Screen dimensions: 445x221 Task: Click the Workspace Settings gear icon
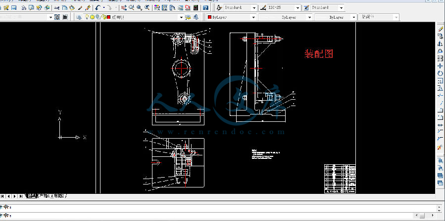(x=57, y=17)
